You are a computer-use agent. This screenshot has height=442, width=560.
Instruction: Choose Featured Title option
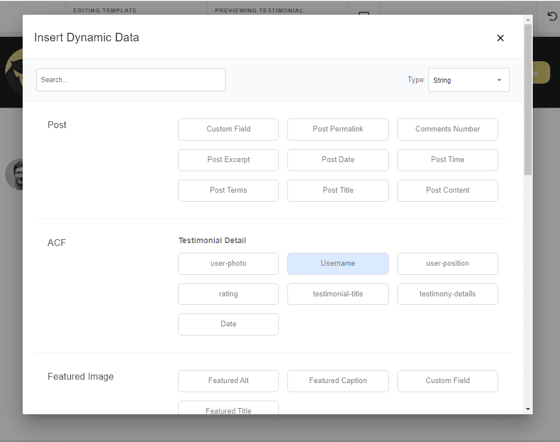coord(228,408)
